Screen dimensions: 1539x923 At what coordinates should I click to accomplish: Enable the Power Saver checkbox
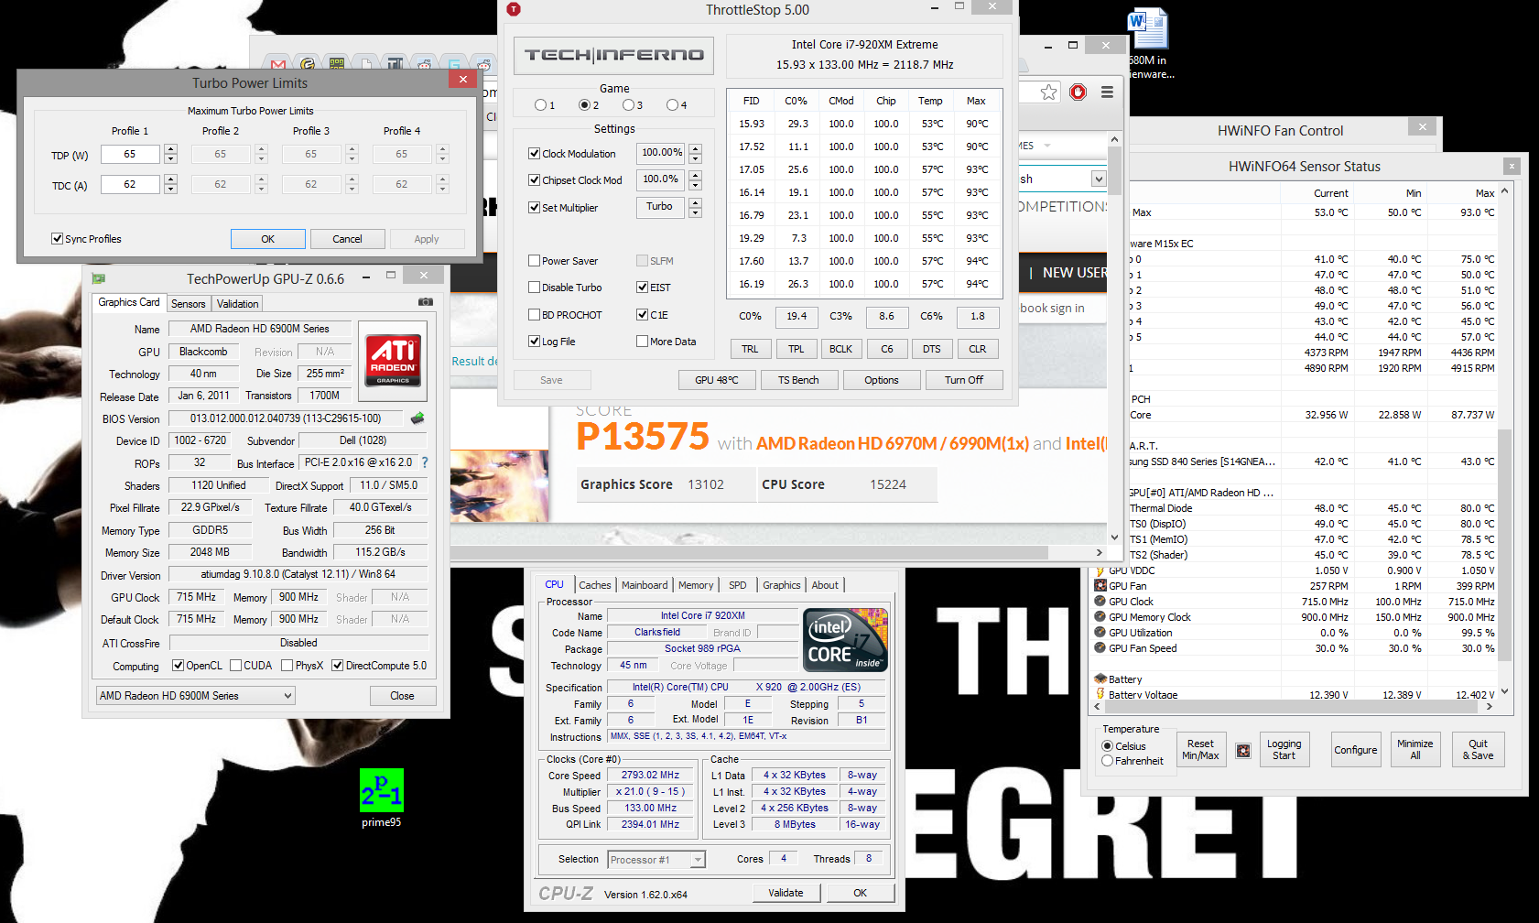point(534,261)
